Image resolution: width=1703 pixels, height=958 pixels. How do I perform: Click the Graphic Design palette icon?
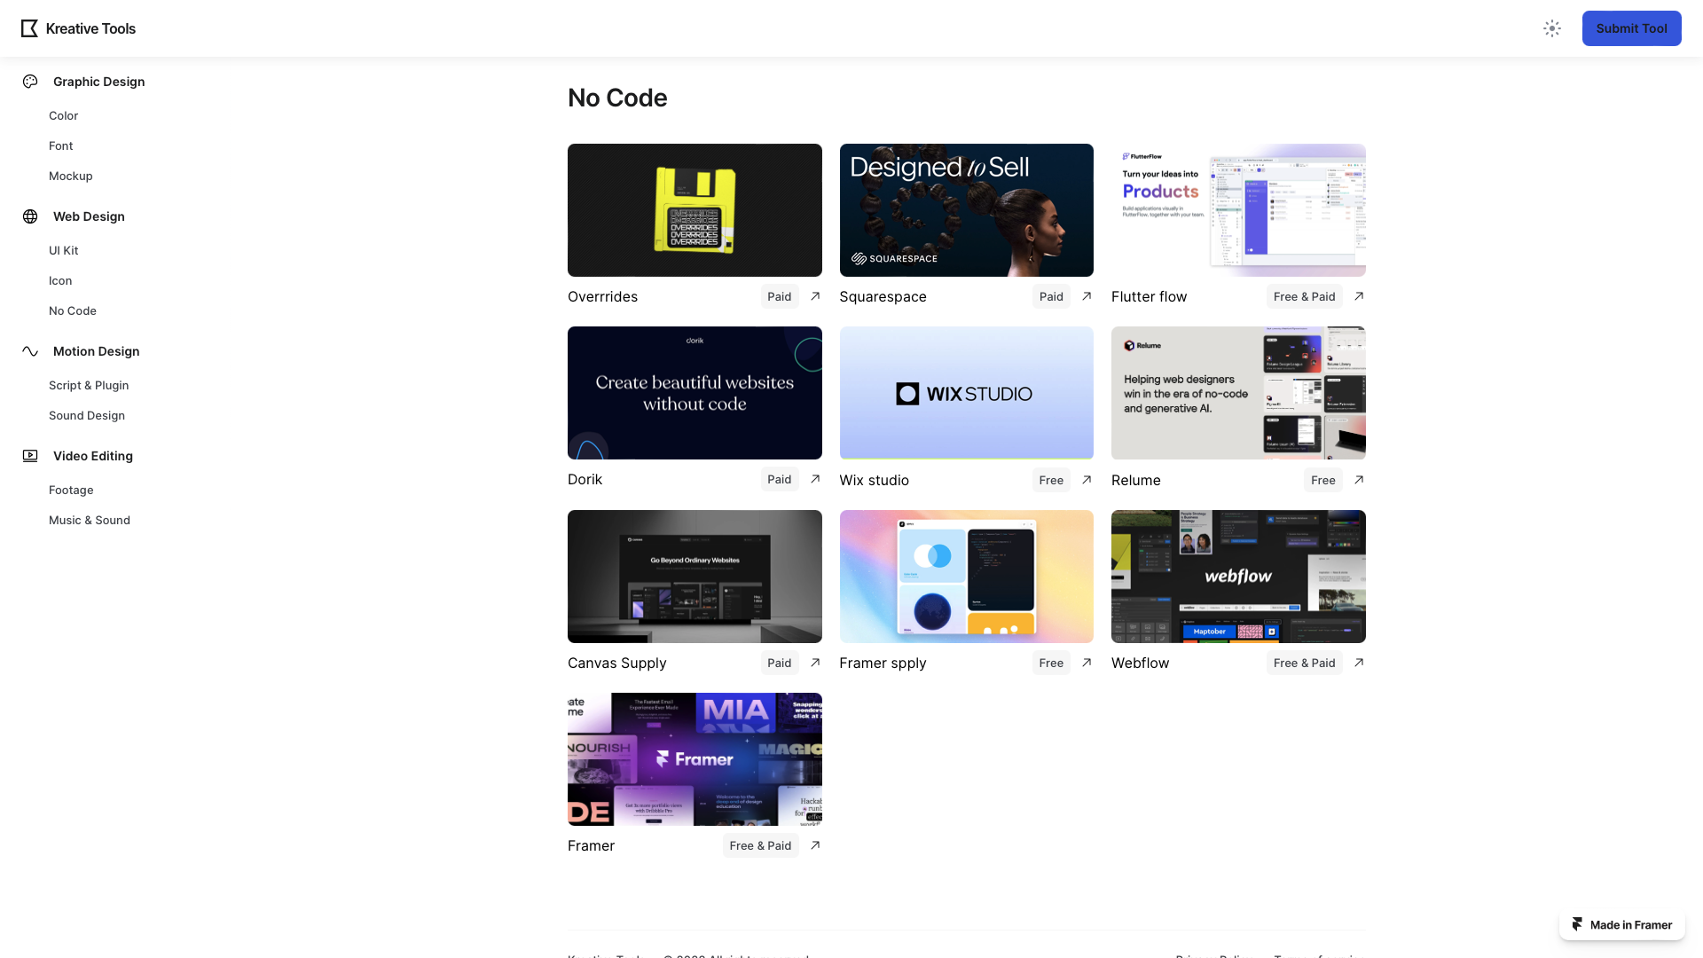tap(30, 82)
